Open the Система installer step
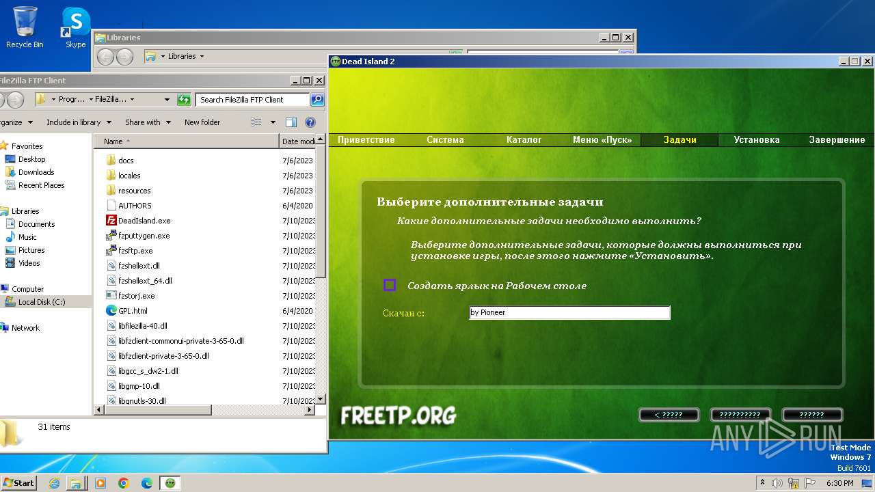Viewport: 875px width, 492px height. 445,139
